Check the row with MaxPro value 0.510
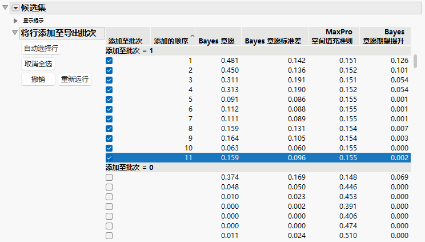 109,236
